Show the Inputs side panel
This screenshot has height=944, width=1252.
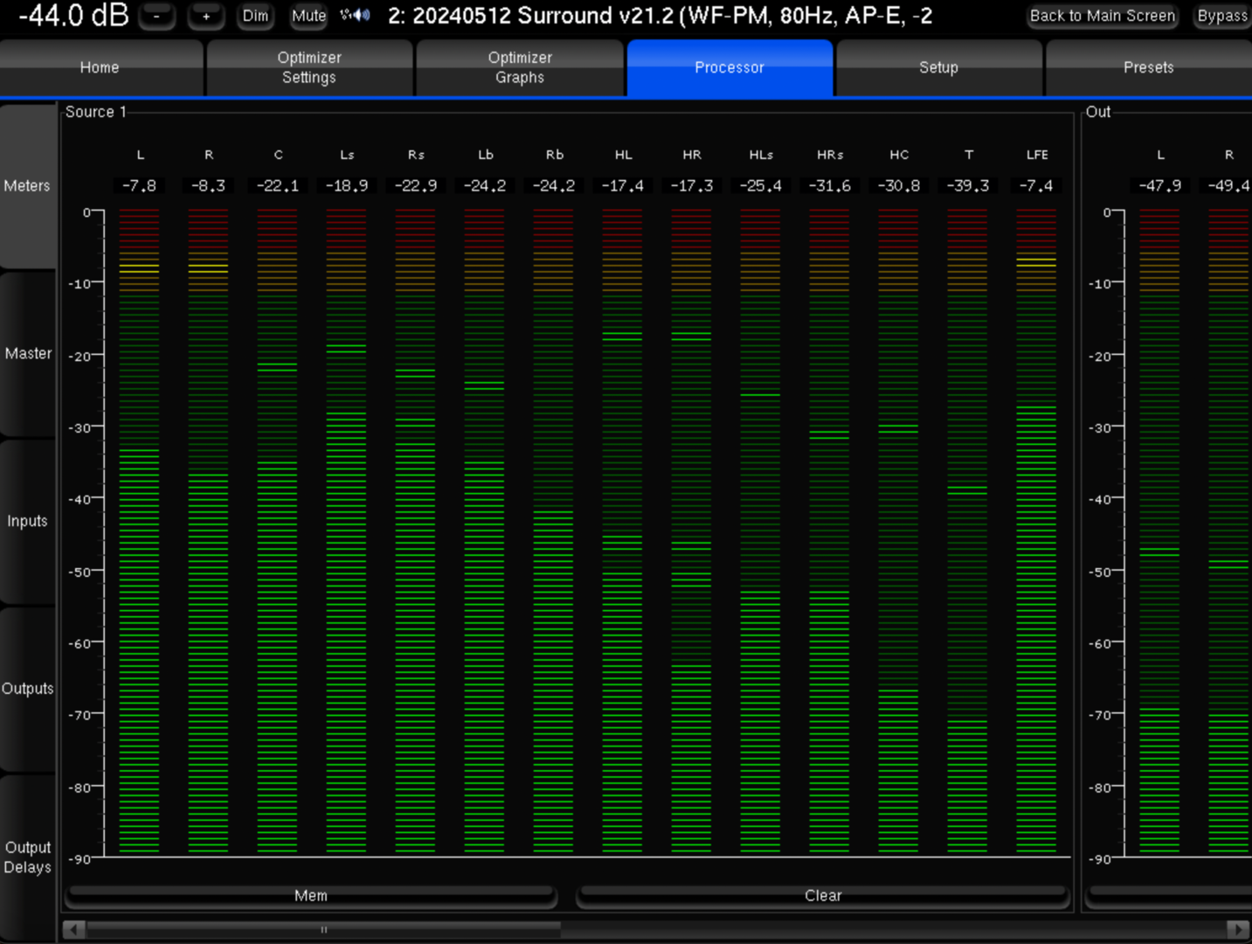pyautogui.click(x=28, y=522)
